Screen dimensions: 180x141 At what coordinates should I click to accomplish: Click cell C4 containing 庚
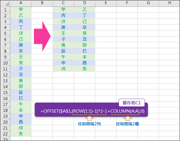63,27
